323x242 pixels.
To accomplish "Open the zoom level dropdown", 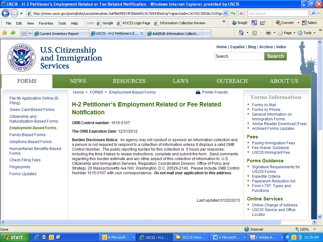I will (x=314, y=229).
